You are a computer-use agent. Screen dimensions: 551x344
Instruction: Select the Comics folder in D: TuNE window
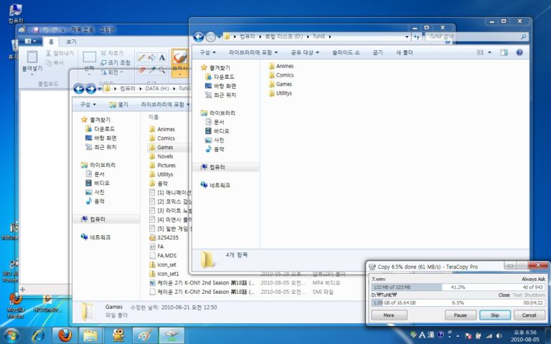[x=281, y=75]
